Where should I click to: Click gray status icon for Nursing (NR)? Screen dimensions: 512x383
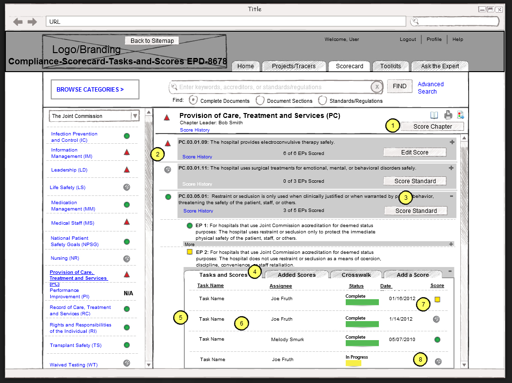pos(127,259)
